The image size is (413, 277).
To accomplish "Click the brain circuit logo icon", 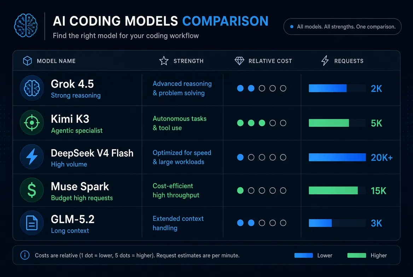I will [x=25, y=25].
